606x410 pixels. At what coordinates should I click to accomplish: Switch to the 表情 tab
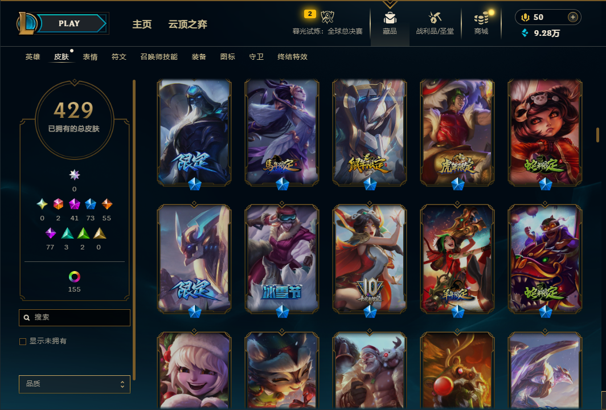click(x=90, y=57)
